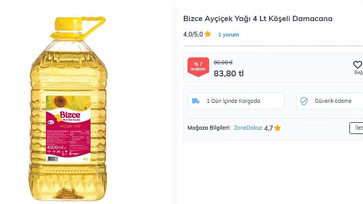This screenshot has height=204, width=363.
Task: Click the blue delivery truck icon
Action: (x=196, y=101)
